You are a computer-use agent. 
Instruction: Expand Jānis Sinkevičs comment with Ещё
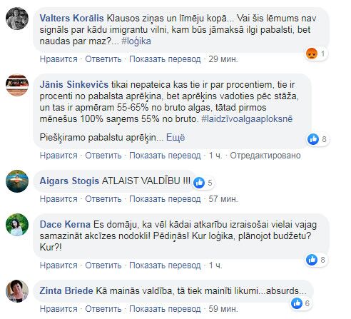point(175,138)
